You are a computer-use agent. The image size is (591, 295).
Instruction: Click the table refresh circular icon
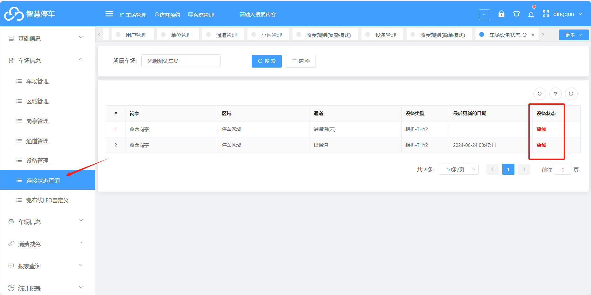(540, 94)
